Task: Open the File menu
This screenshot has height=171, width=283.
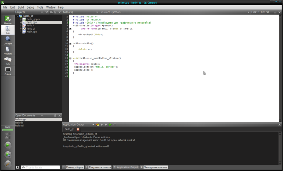Action: click(x=5, y=7)
